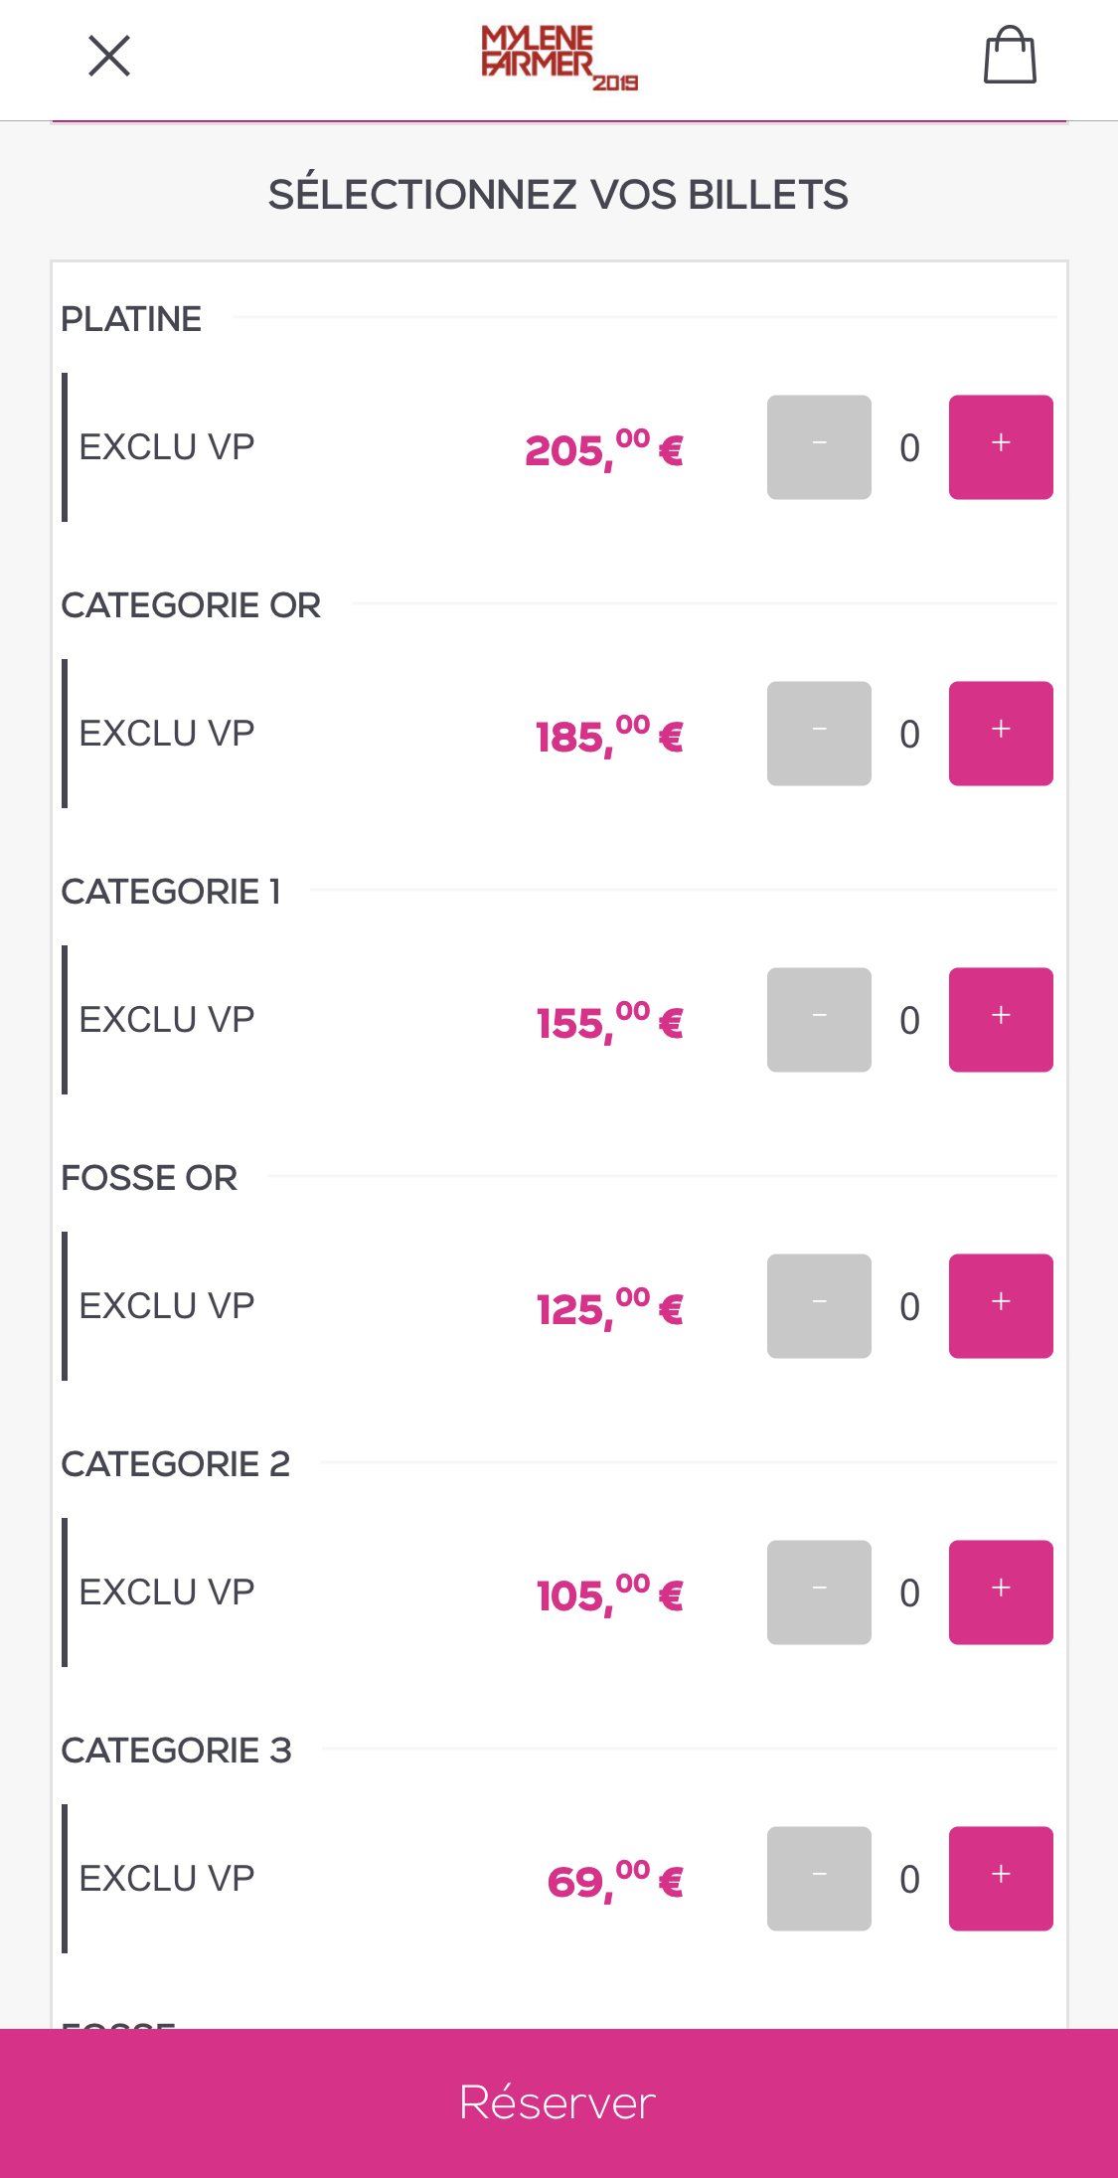Image resolution: width=1118 pixels, height=2178 pixels.
Task: Add one CATEGORIE 1 ticket
Action: point(1000,1020)
